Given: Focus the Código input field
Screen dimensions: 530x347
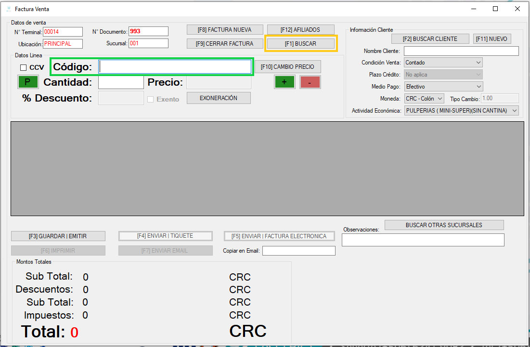Looking at the screenshot, I should (175, 67).
